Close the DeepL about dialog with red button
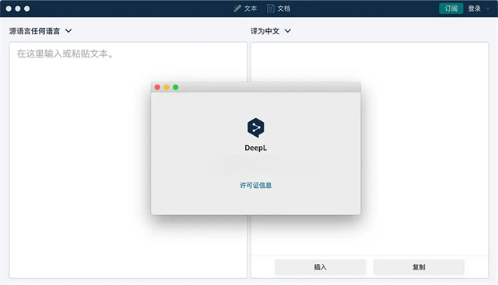This screenshot has height=285, width=498. coord(157,87)
